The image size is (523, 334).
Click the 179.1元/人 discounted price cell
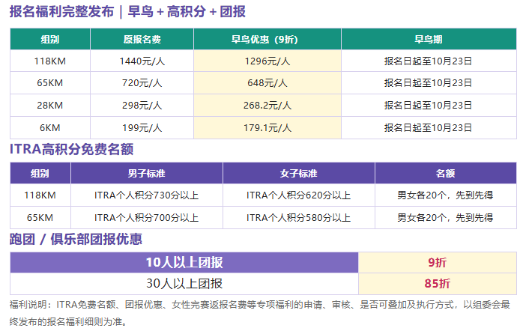click(267, 127)
